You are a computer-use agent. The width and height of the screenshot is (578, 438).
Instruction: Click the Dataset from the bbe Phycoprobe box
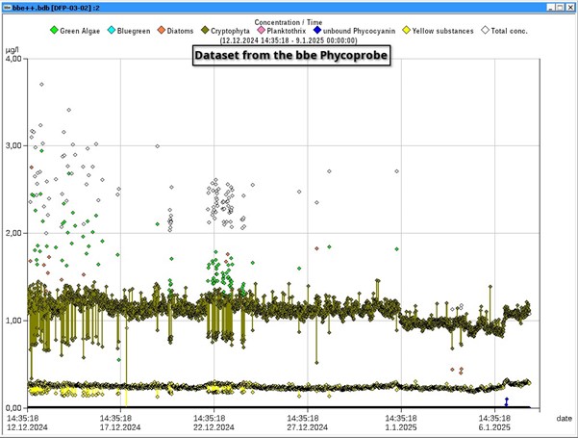pos(289,57)
